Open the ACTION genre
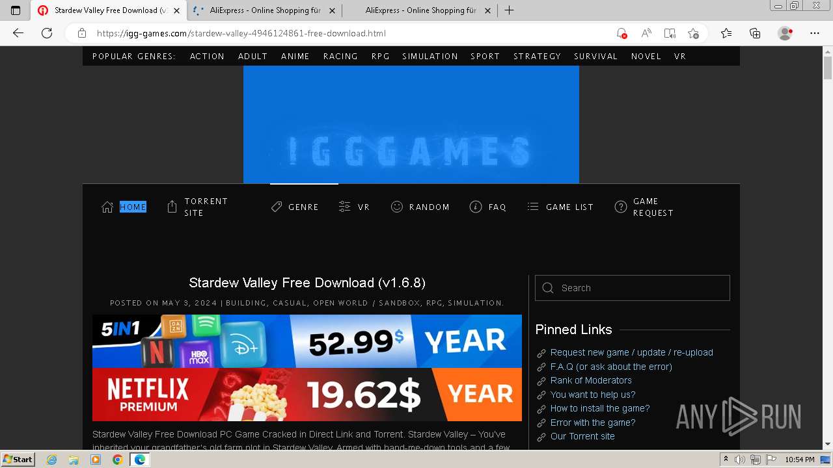Image resolution: width=833 pixels, height=468 pixels. [207, 57]
